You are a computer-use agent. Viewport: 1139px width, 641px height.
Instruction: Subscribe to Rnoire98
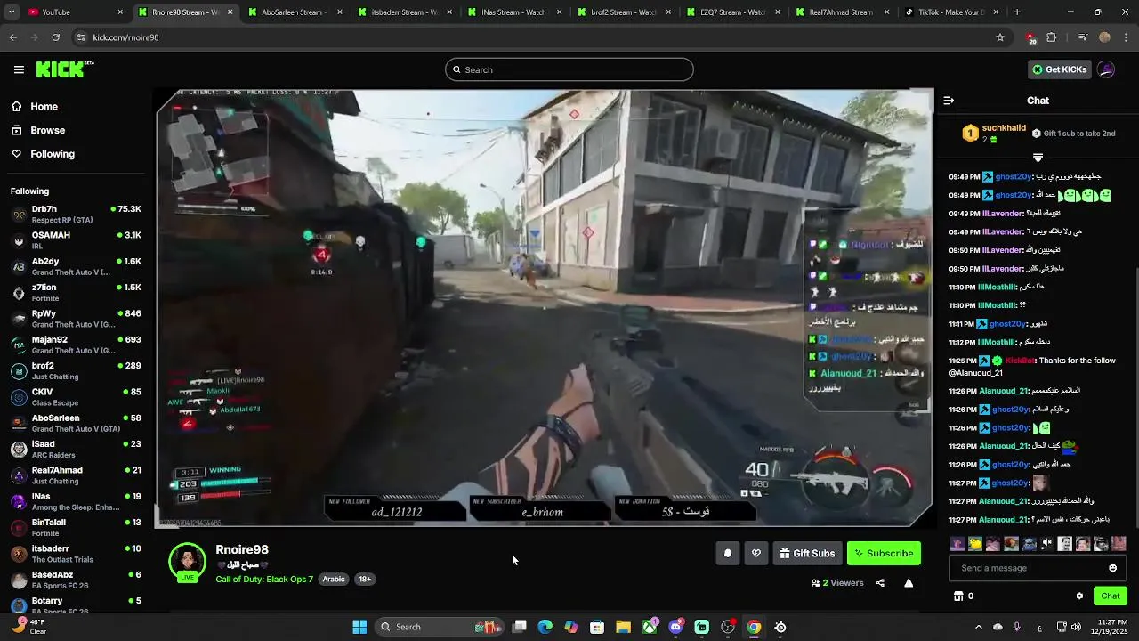tap(884, 554)
